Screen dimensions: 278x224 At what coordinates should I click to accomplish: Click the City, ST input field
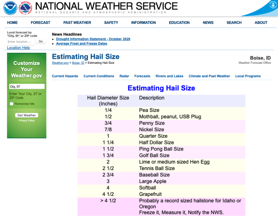click(x=27, y=87)
